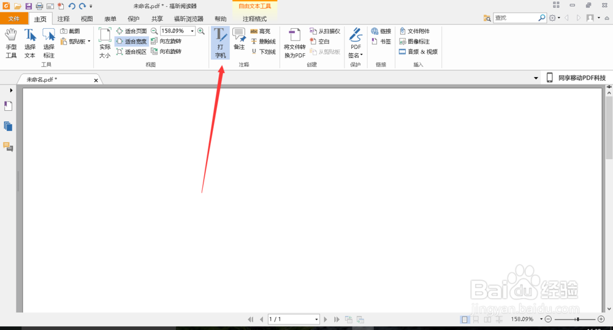
Task: Click the Open folder icon in quick toolbar
Action: (x=17, y=6)
